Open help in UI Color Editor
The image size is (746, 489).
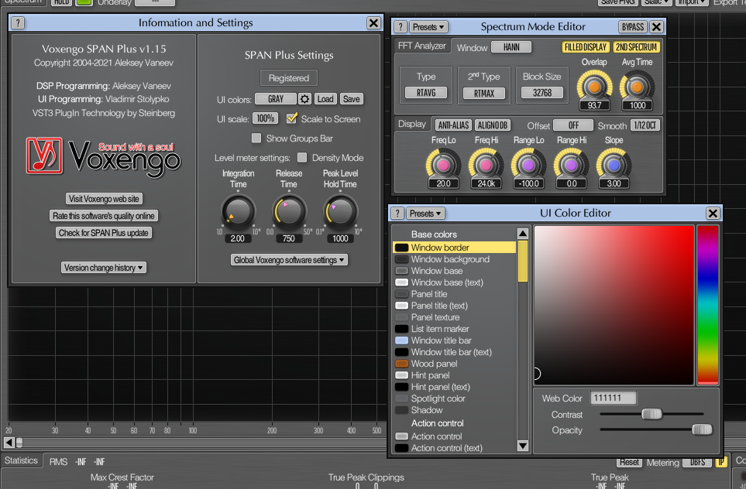[x=397, y=214]
